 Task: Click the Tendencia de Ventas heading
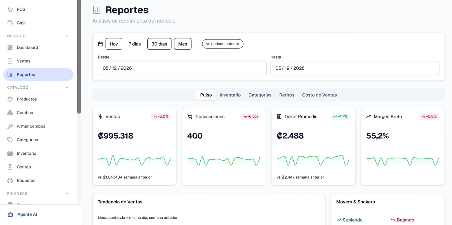(120, 202)
